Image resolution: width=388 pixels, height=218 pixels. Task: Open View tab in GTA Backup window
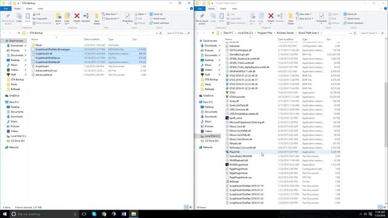point(41,8)
